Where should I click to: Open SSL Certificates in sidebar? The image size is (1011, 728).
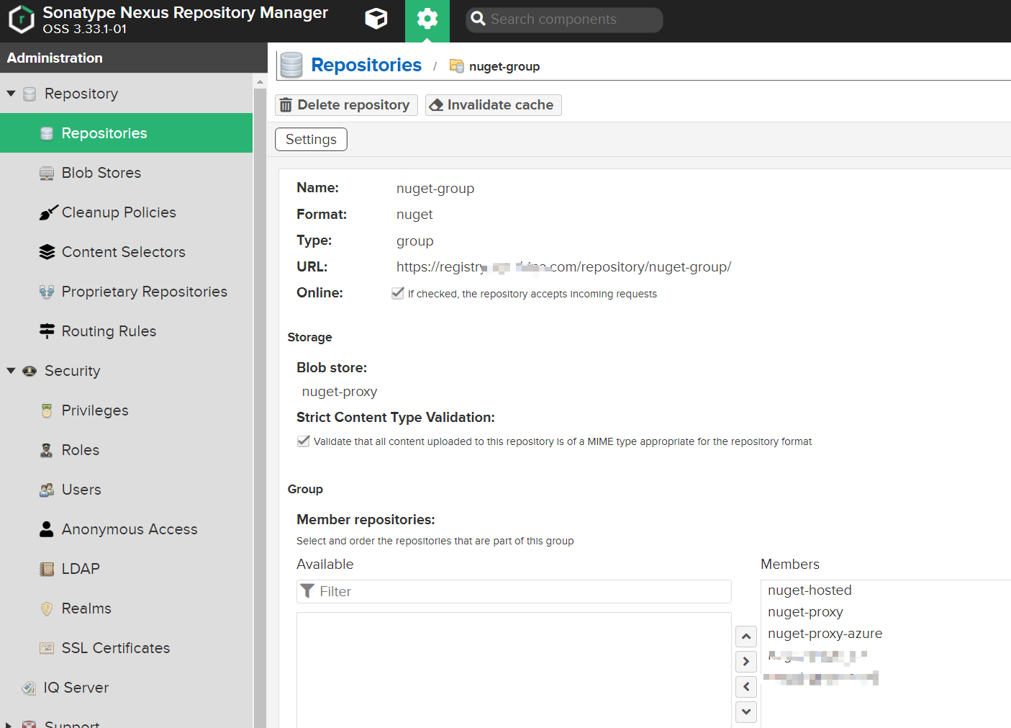click(x=126, y=648)
